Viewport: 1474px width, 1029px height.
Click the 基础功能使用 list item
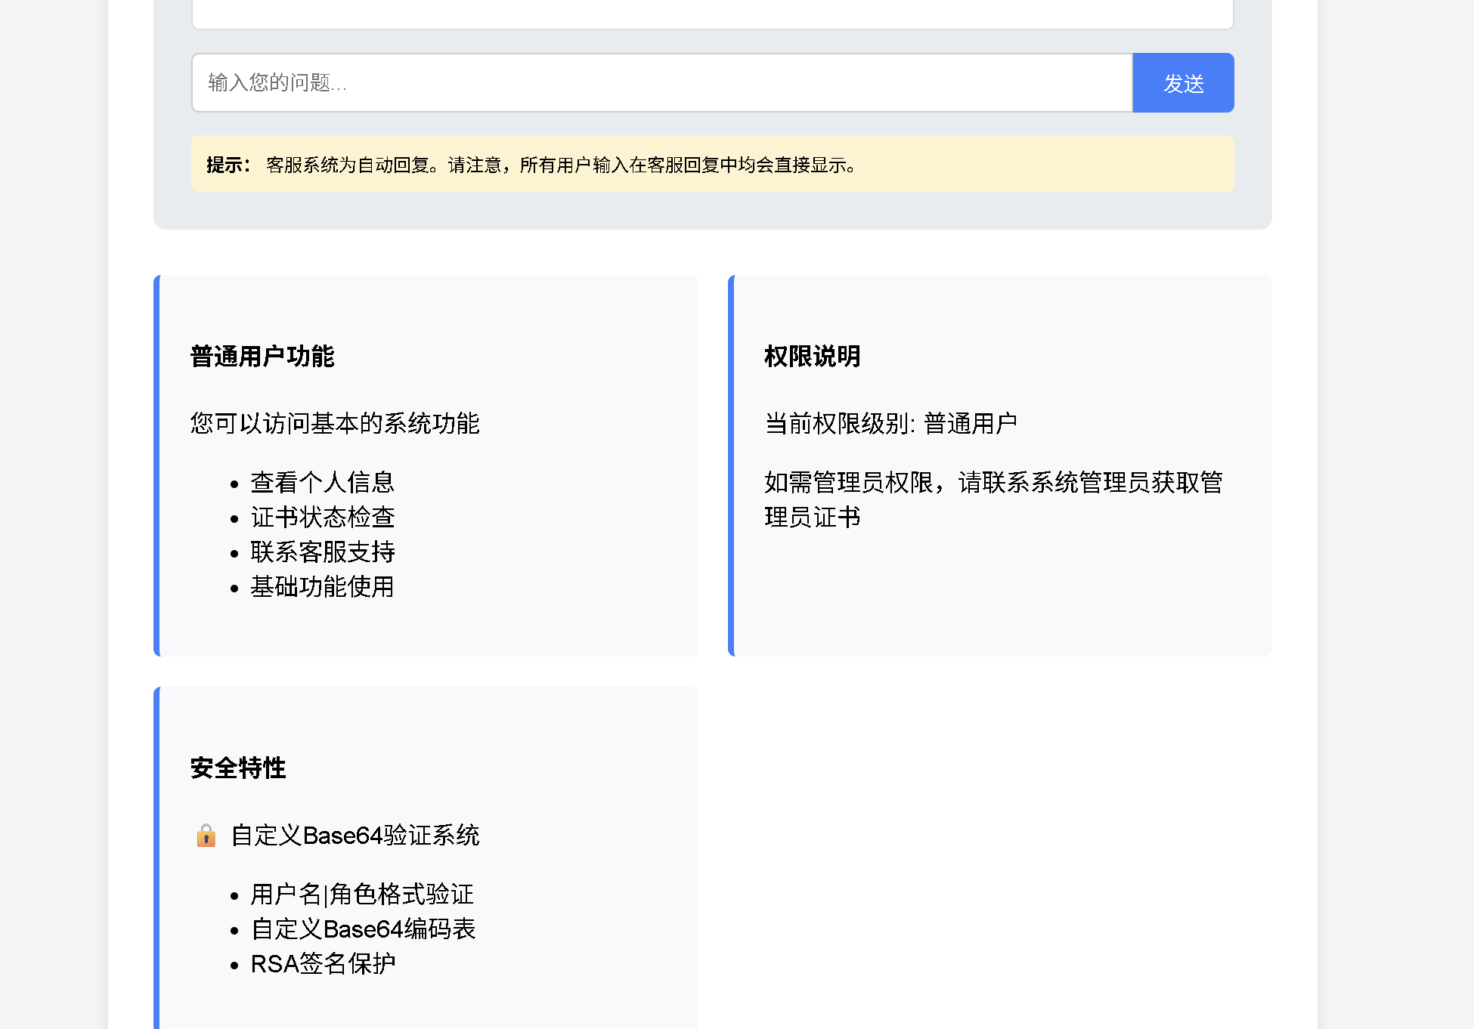(322, 586)
